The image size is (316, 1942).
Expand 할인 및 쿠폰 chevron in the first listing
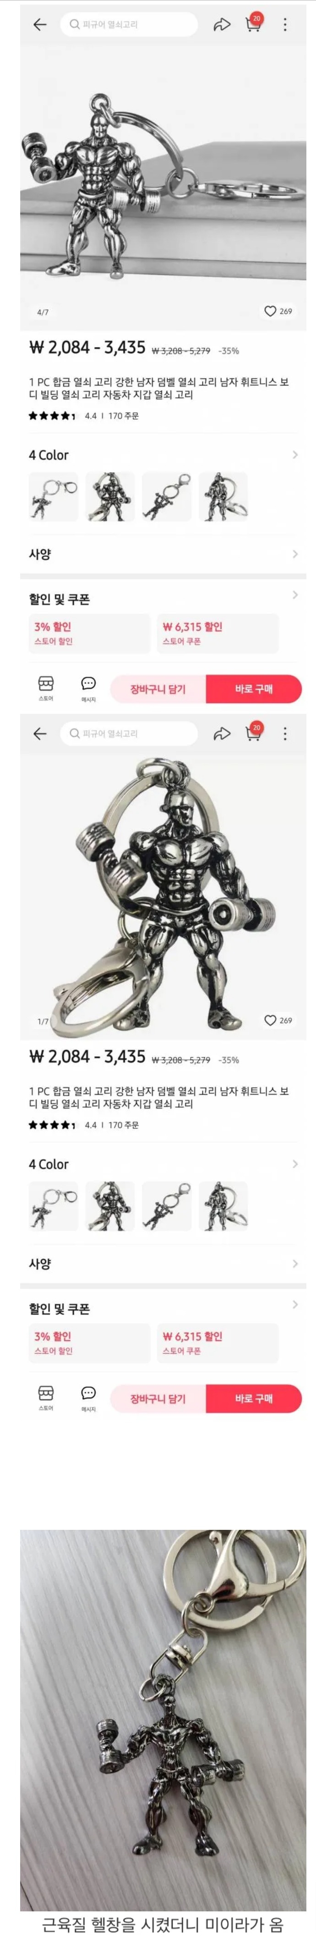pyautogui.click(x=294, y=595)
